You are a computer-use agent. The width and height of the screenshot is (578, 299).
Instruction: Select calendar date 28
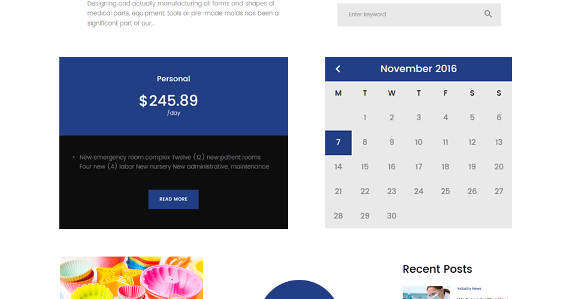[x=338, y=216]
